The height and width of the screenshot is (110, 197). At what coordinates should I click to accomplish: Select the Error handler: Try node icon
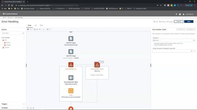click(x=71, y=65)
